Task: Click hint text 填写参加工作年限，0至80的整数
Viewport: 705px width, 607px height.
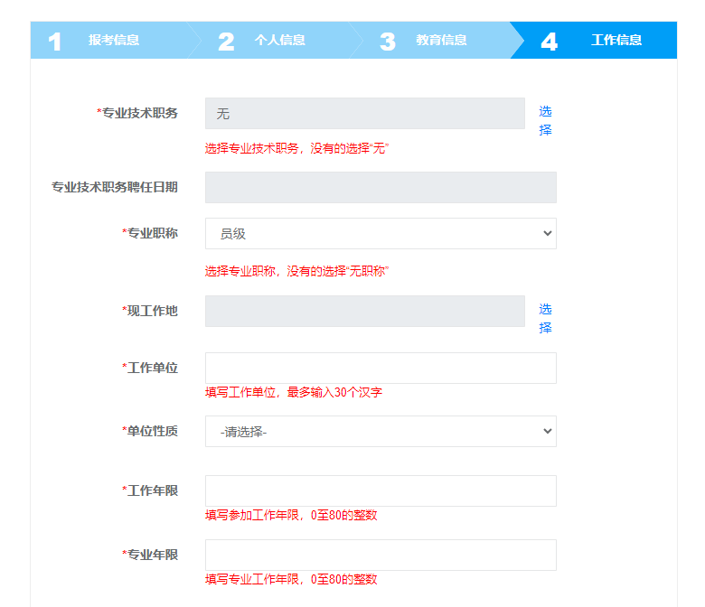Action: [x=291, y=515]
